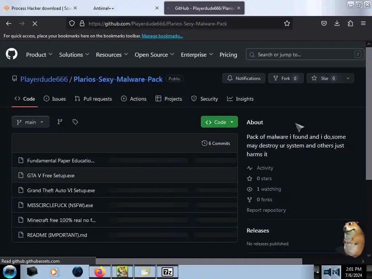
Task: Open the extensions puzzle icon
Action: [x=350, y=23]
